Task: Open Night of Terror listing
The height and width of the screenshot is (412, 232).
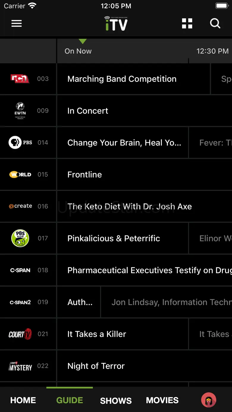Action: click(x=96, y=366)
